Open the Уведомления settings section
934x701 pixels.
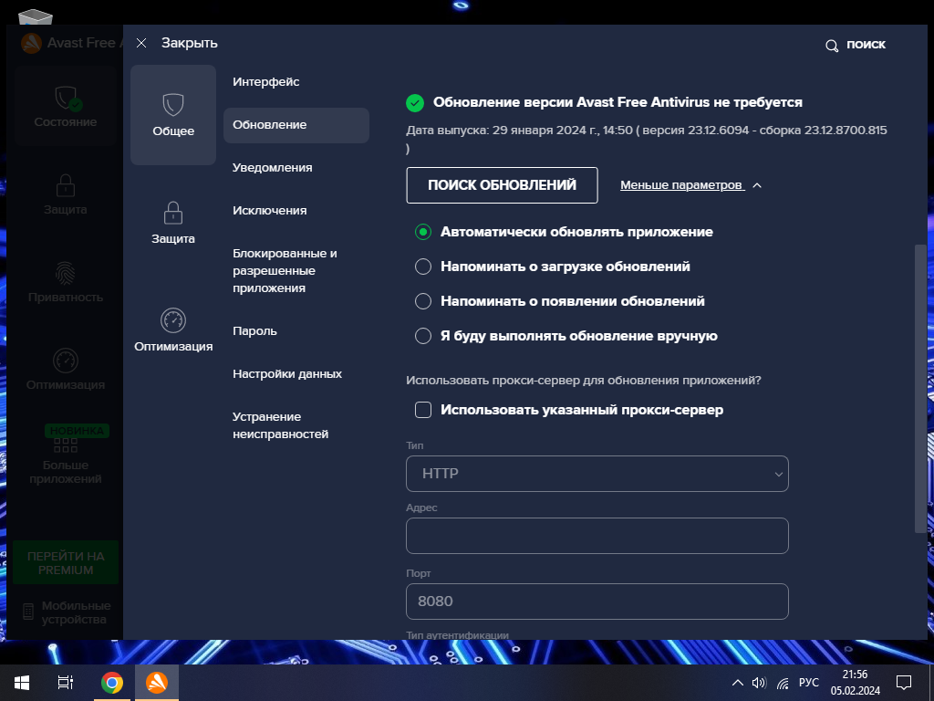click(272, 168)
